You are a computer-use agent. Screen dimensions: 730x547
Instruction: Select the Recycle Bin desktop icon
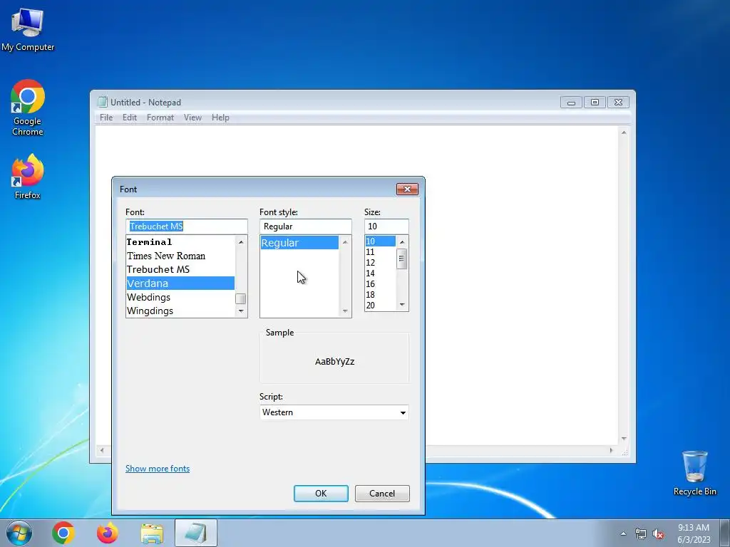point(694,473)
